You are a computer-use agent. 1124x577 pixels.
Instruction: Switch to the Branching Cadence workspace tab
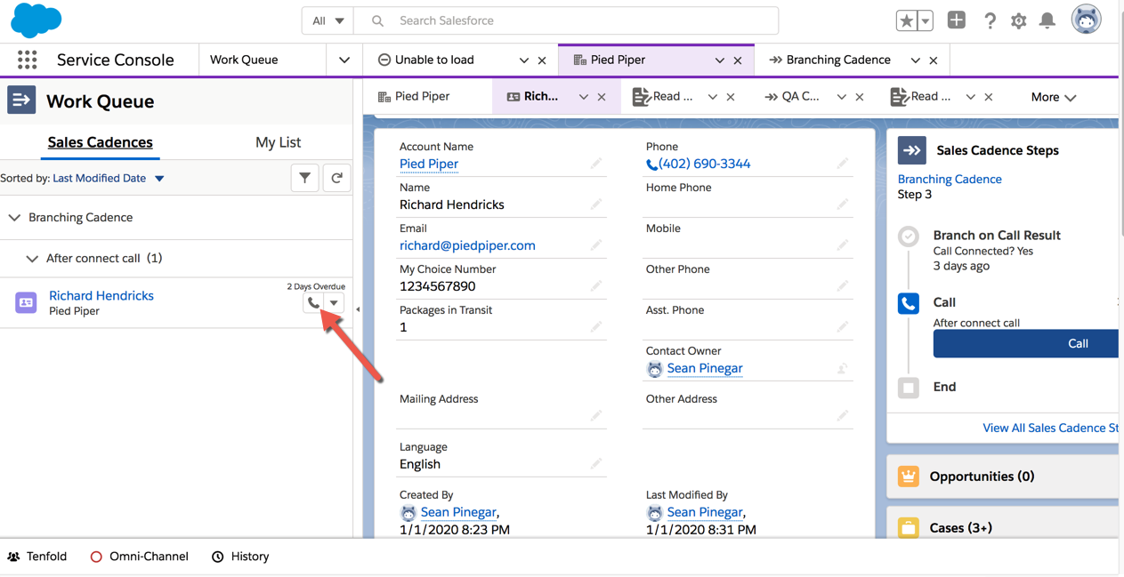click(838, 60)
